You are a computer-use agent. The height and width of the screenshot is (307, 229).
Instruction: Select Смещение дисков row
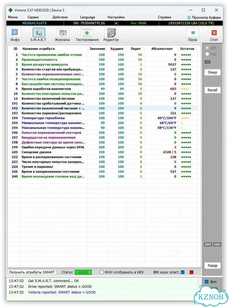coord(103,152)
